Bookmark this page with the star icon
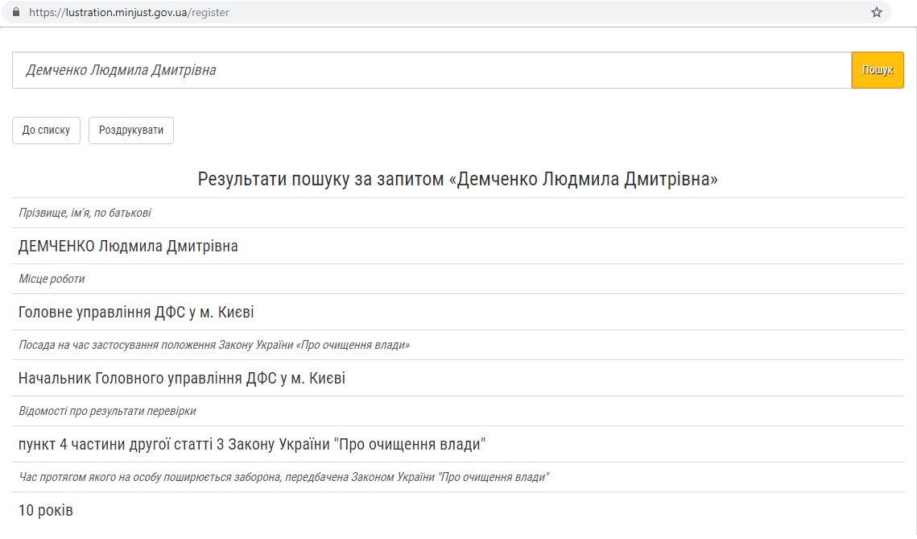The image size is (917, 539). coord(876,12)
